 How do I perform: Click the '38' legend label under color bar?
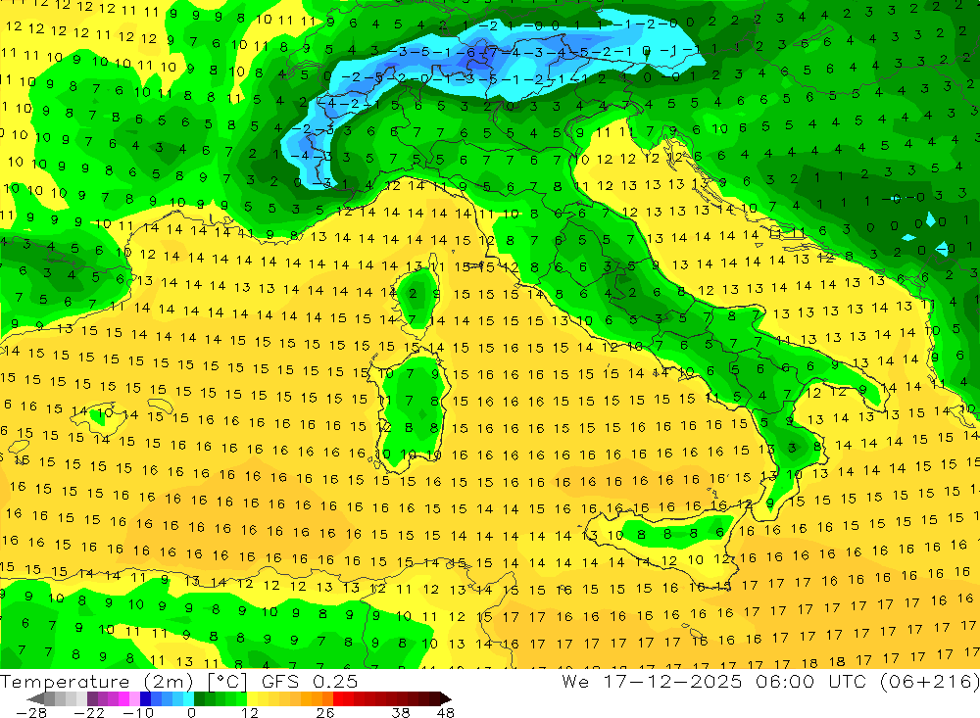pos(401,712)
